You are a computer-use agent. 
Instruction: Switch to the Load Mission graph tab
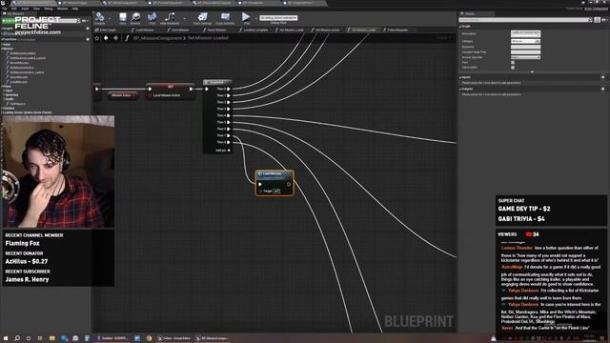click(145, 30)
